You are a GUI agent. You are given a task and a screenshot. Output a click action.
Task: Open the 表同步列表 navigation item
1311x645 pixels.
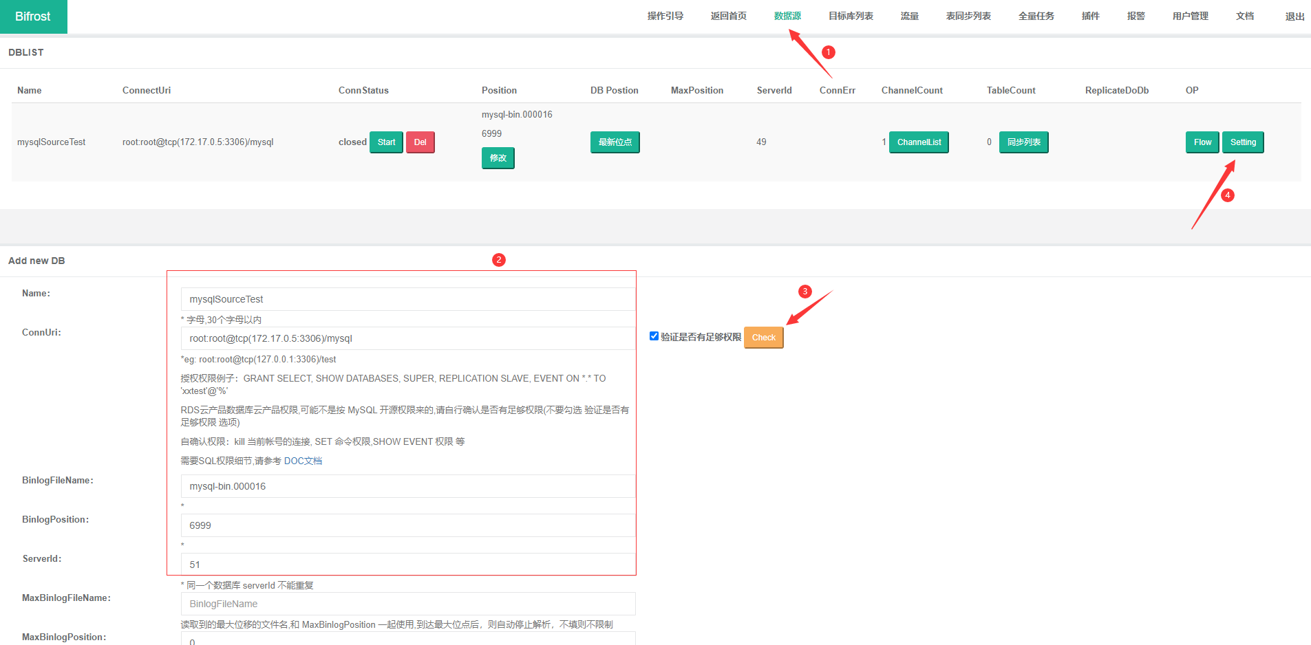click(968, 16)
